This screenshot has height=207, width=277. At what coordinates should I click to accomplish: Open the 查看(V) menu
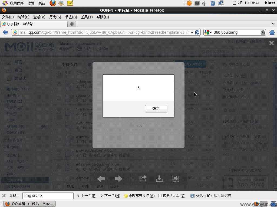click(39, 17)
